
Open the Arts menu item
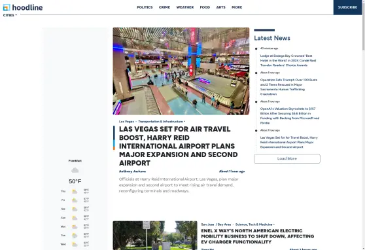pyautogui.click(x=220, y=7)
